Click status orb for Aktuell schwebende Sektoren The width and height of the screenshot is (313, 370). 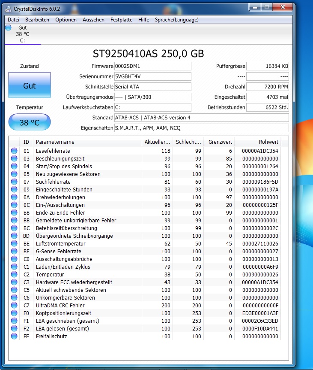(x=14, y=290)
